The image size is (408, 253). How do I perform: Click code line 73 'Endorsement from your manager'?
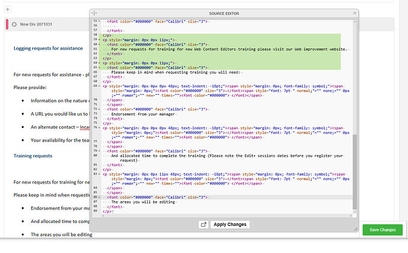[143, 114]
